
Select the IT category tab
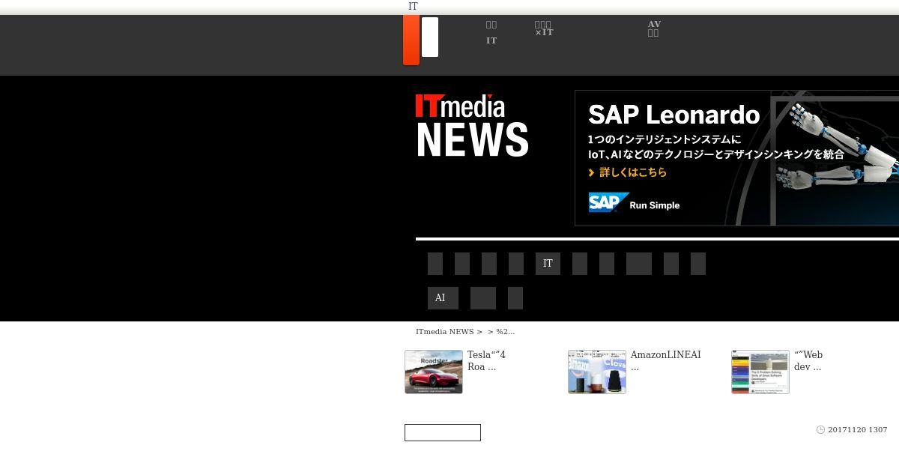coord(548,264)
